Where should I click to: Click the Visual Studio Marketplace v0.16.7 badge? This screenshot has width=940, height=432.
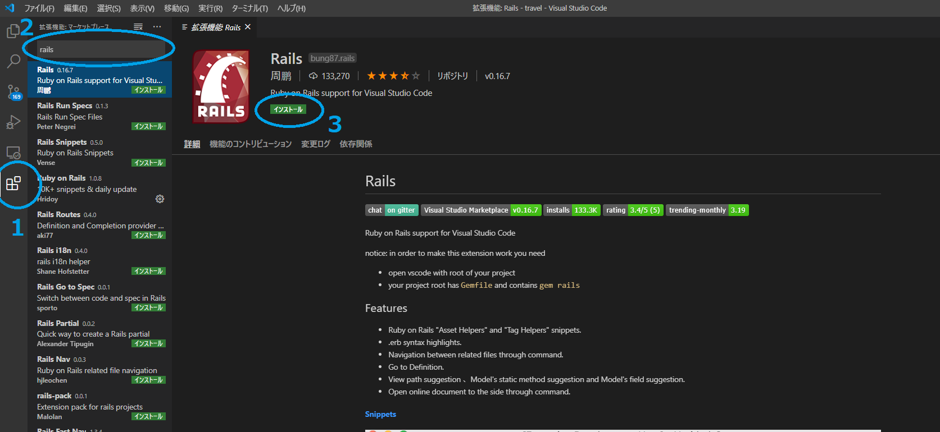click(x=481, y=210)
